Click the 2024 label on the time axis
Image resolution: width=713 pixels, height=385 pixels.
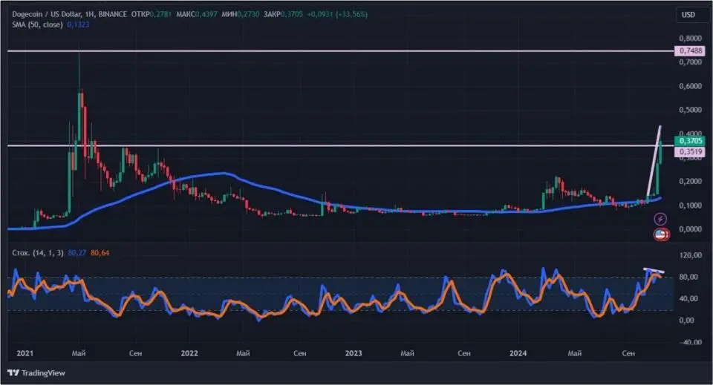[x=518, y=354]
